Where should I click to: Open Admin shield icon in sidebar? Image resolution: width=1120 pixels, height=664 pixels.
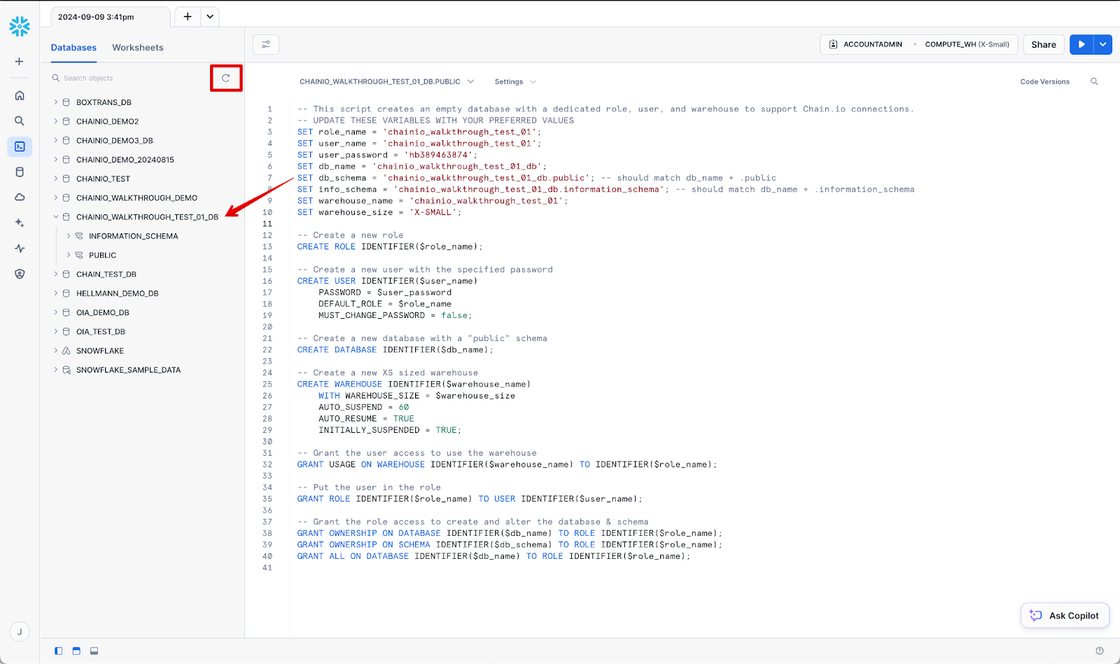tap(20, 274)
